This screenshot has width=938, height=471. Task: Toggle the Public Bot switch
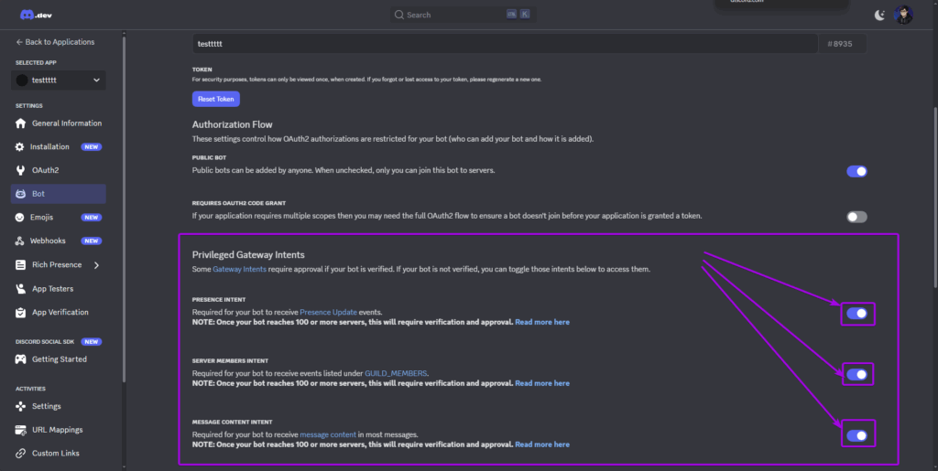coord(856,171)
